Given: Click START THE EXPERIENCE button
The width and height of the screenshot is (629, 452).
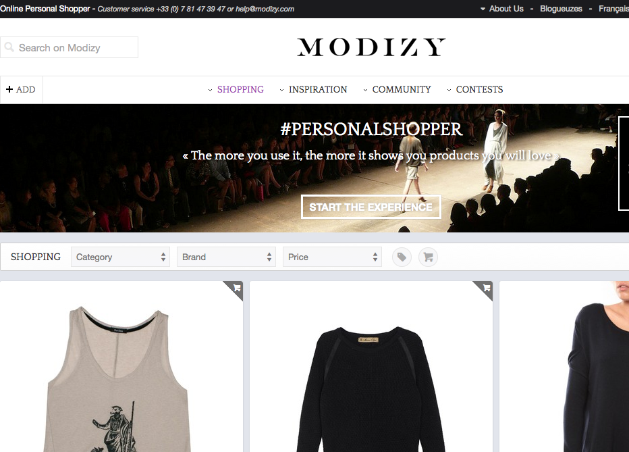Looking at the screenshot, I should (371, 207).
